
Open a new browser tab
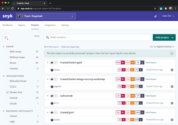pos(50,3)
